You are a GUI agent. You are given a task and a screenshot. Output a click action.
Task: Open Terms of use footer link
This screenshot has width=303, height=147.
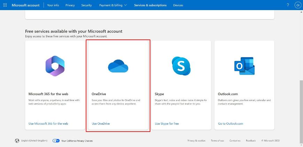click(x=217, y=141)
